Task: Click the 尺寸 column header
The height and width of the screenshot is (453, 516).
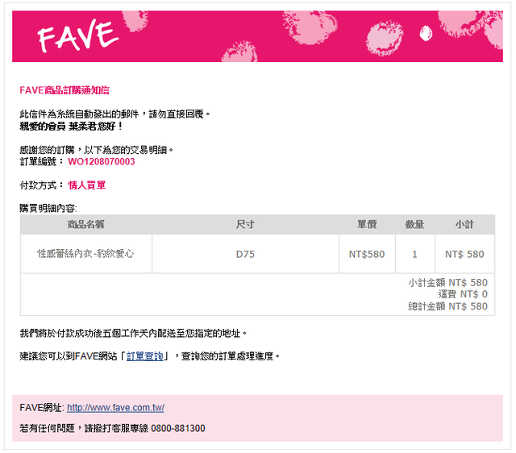Action: 245,224
